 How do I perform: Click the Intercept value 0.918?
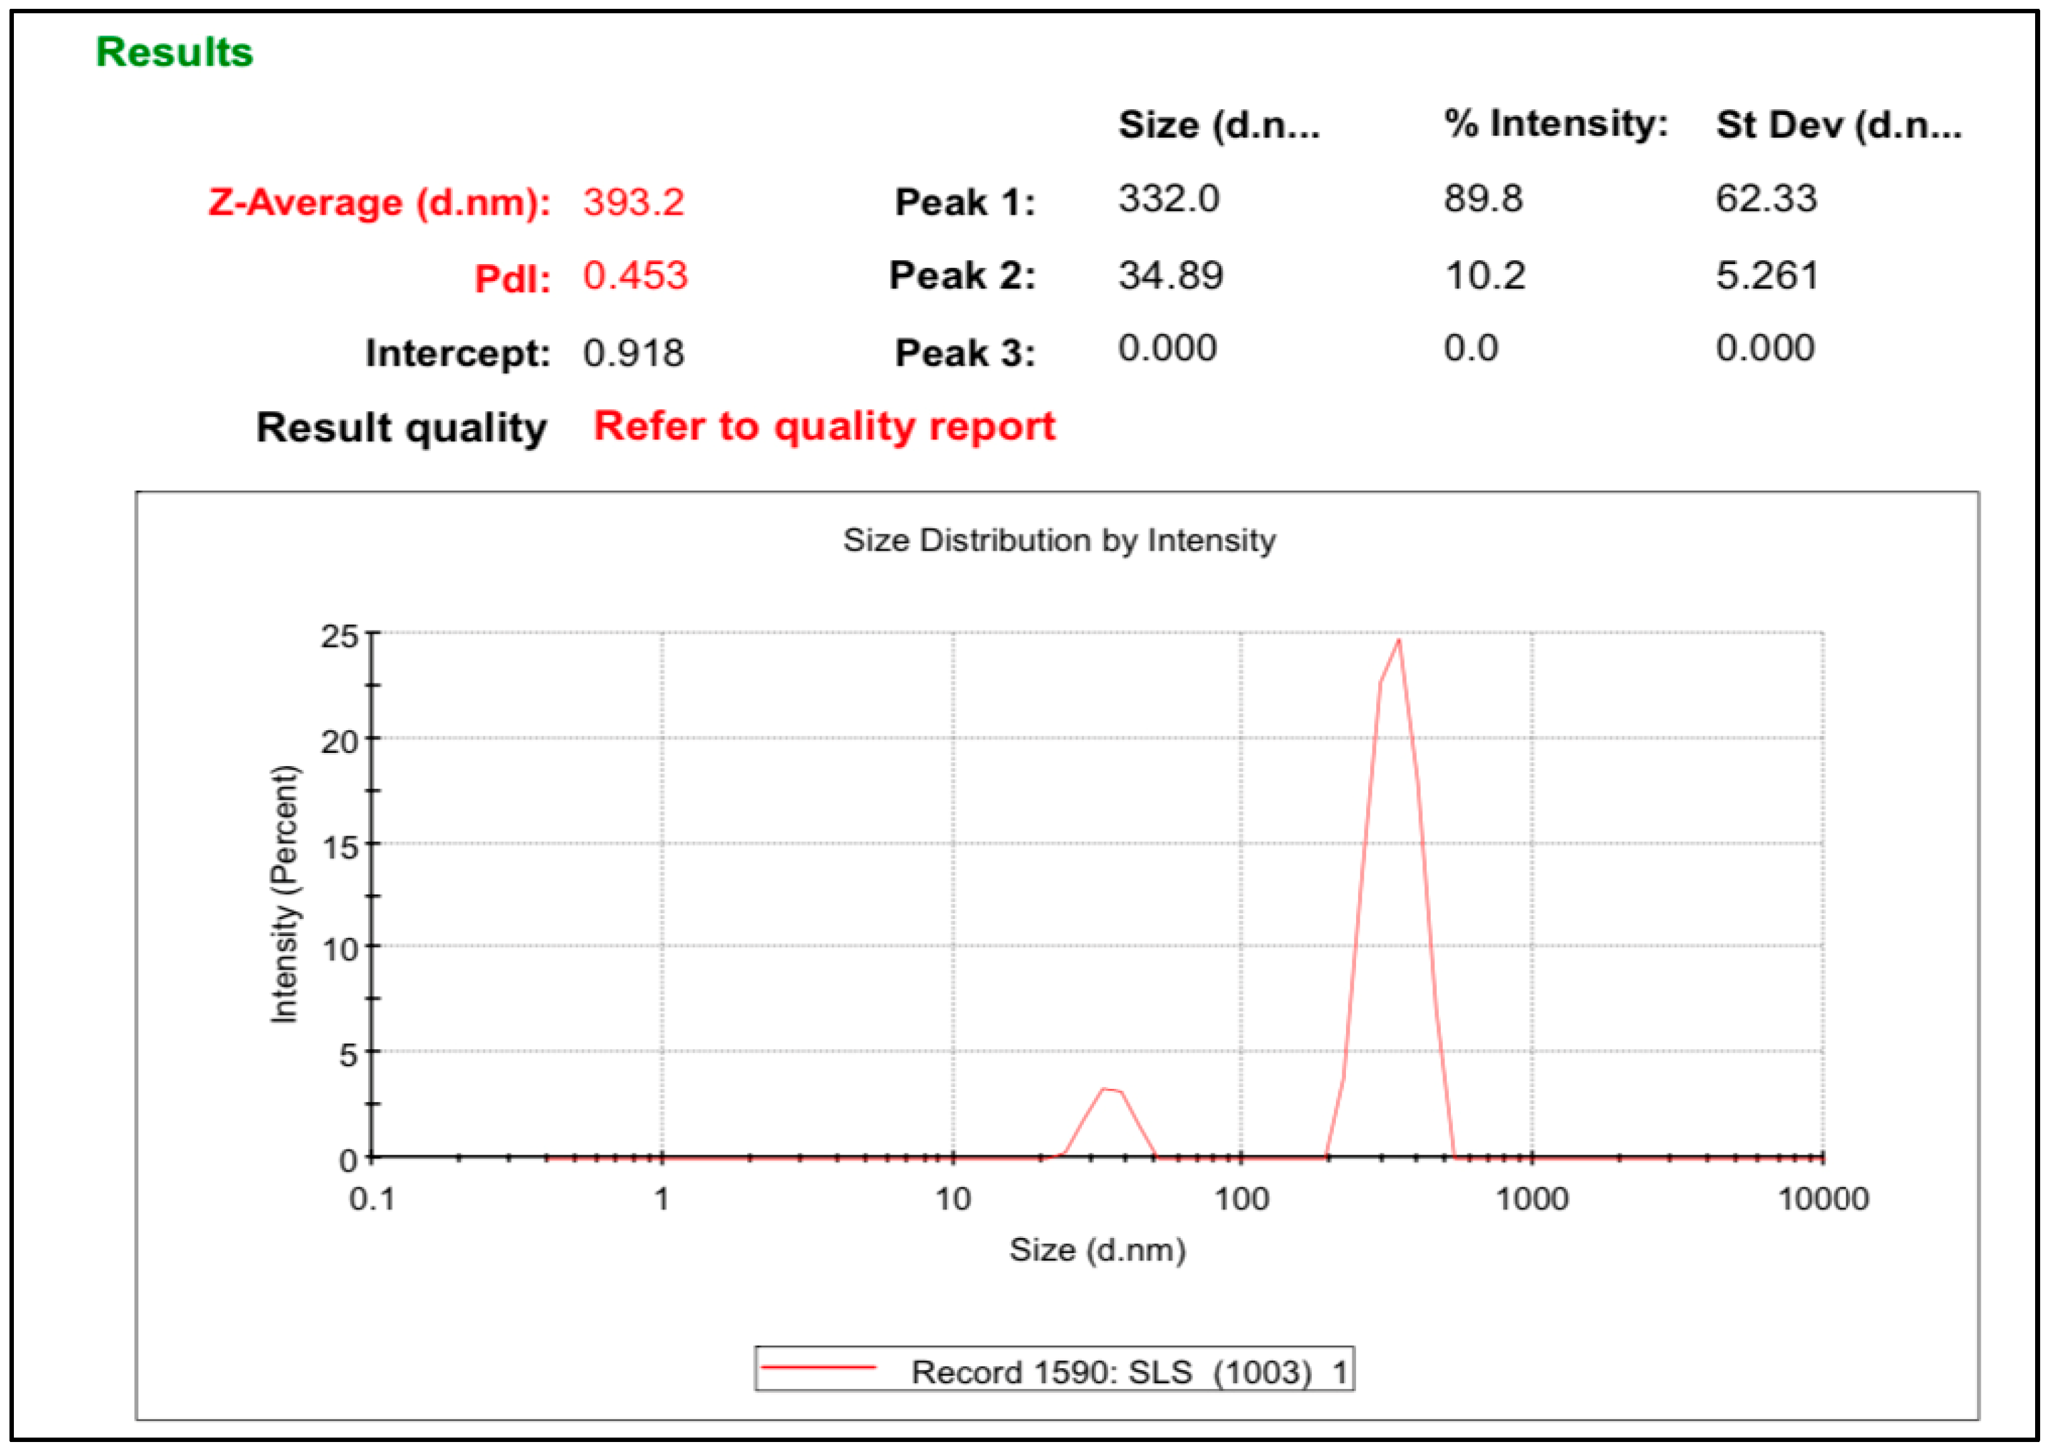pyautogui.click(x=634, y=352)
